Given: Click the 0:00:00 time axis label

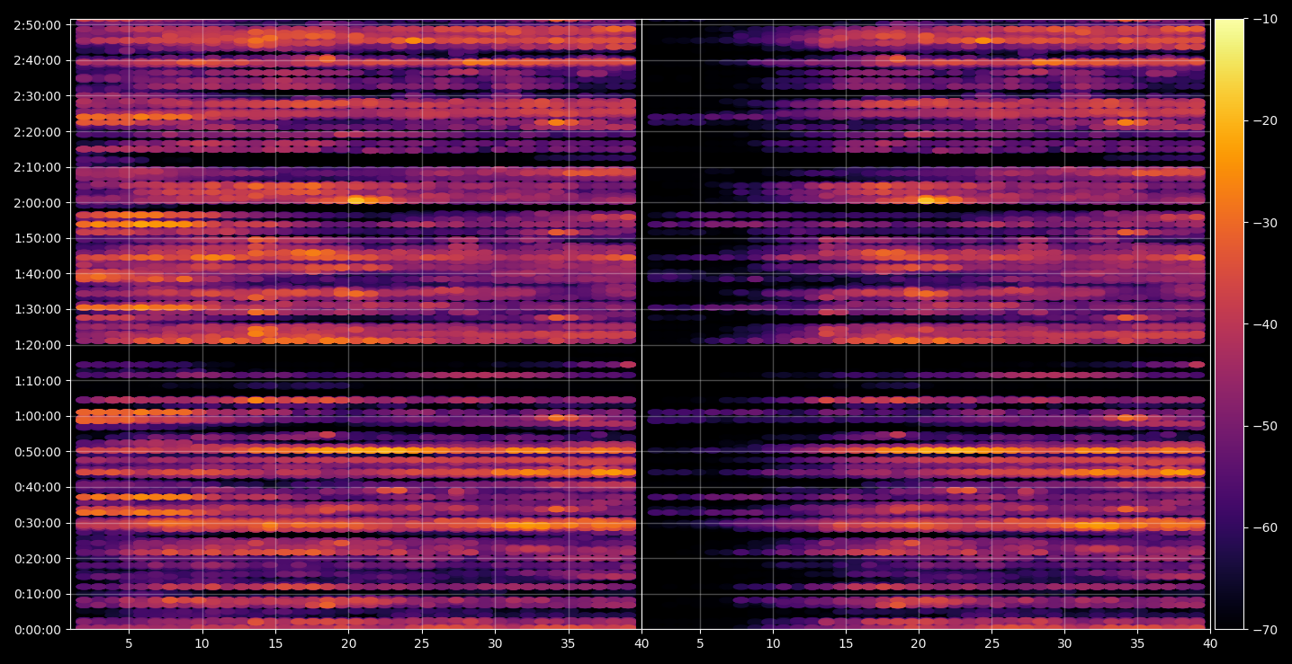Looking at the screenshot, I should pyautogui.click(x=37, y=630).
